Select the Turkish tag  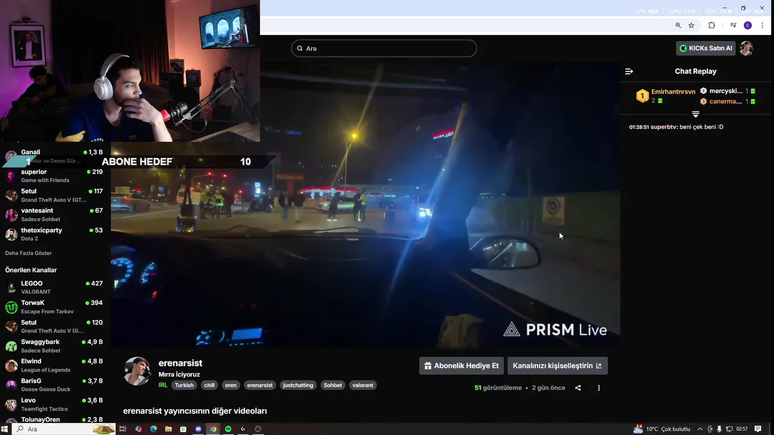184,385
